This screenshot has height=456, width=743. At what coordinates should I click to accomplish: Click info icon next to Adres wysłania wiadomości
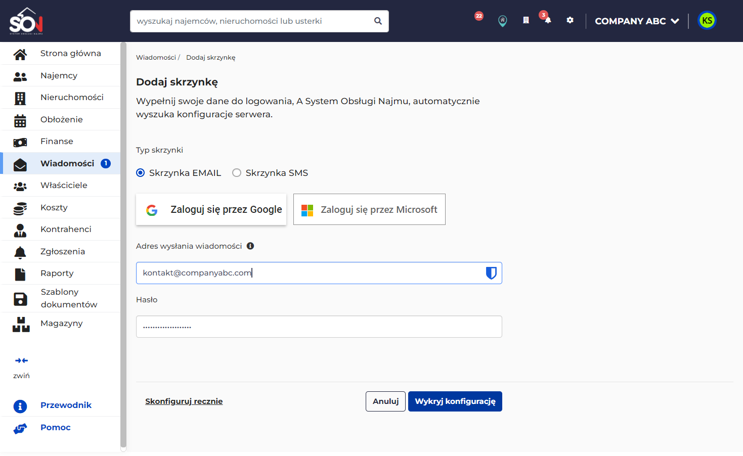(250, 246)
